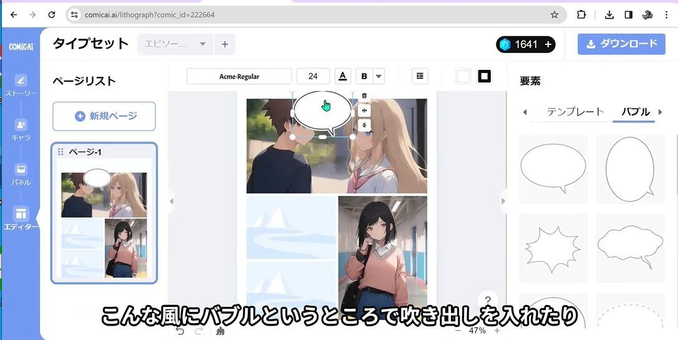Go forward in browser history

[32, 15]
